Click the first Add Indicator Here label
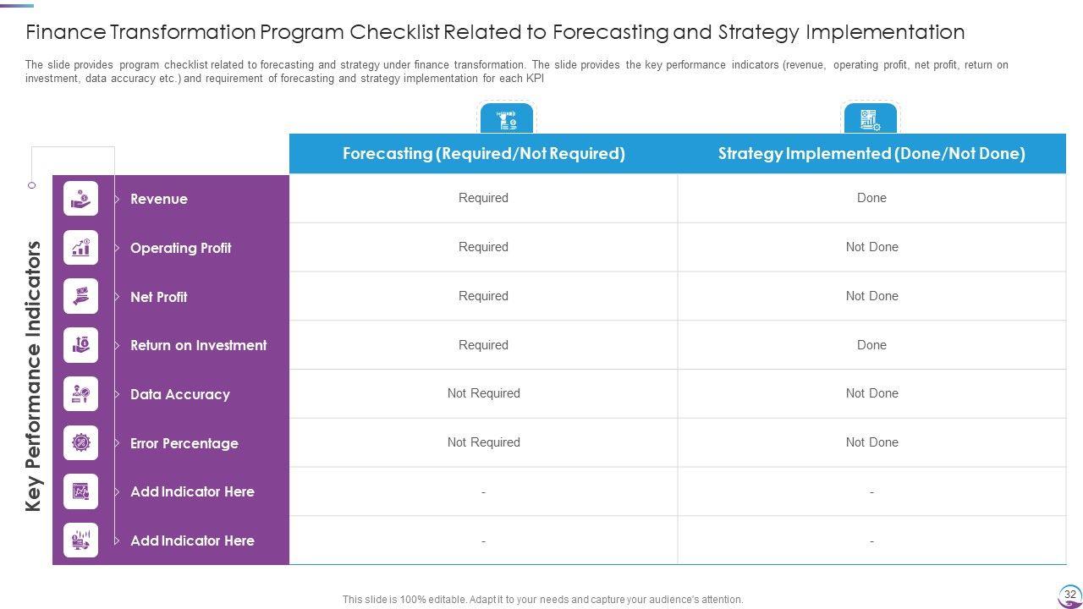Image resolution: width=1083 pixels, height=609 pixels. [x=192, y=491]
